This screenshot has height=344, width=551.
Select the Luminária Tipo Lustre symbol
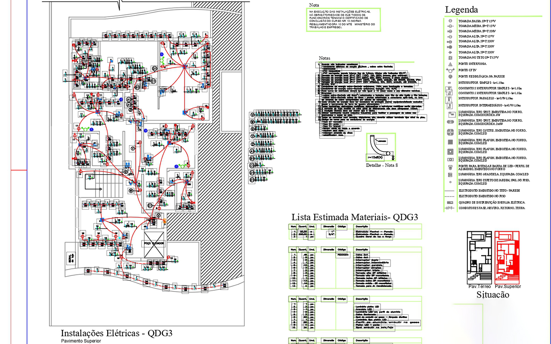[x=450, y=132]
